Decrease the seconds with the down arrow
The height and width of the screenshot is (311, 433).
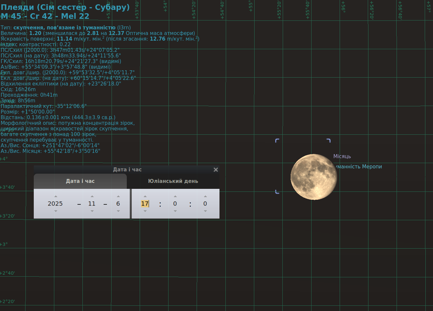tap(205, 211)
